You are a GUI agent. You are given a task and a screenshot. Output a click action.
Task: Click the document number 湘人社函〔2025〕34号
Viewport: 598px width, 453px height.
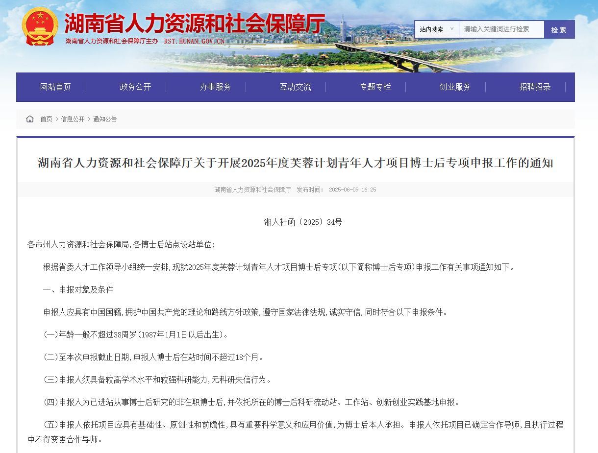[303, 222]
